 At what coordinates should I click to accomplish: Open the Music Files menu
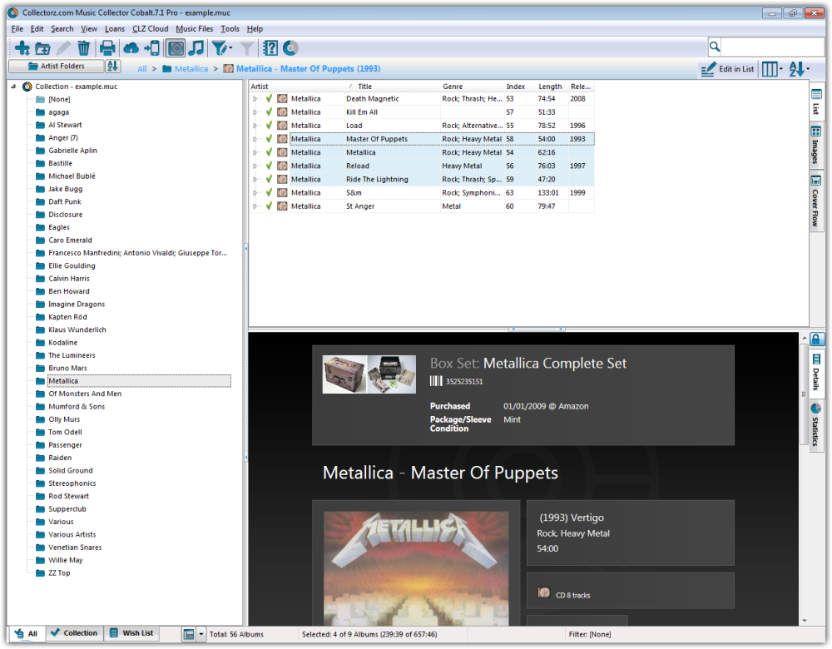click(x=194, y=28)
